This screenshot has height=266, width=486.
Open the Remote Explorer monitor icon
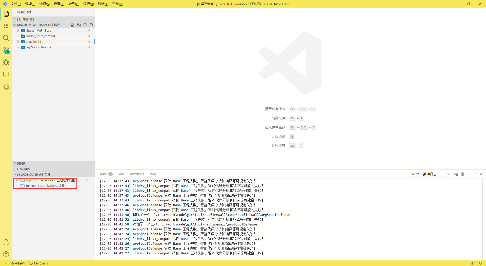[6, 74]
